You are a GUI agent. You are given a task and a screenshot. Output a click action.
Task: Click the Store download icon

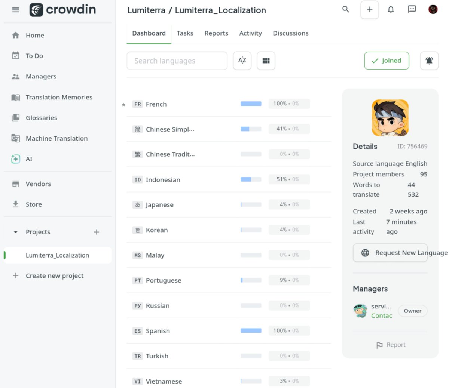pyautogui.click(x=15, y=204)
